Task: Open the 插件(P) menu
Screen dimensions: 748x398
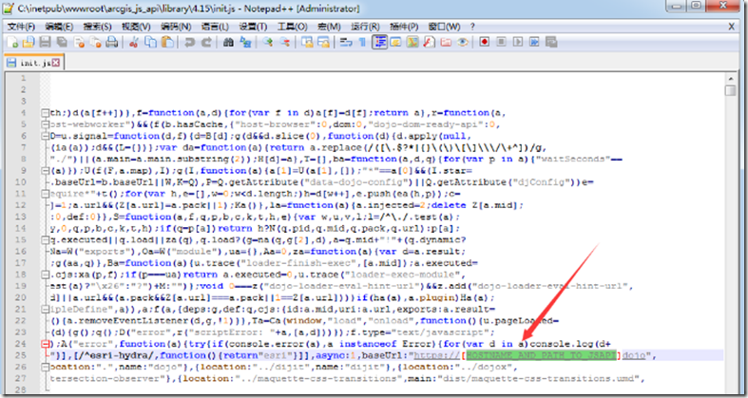Action: 404,27
